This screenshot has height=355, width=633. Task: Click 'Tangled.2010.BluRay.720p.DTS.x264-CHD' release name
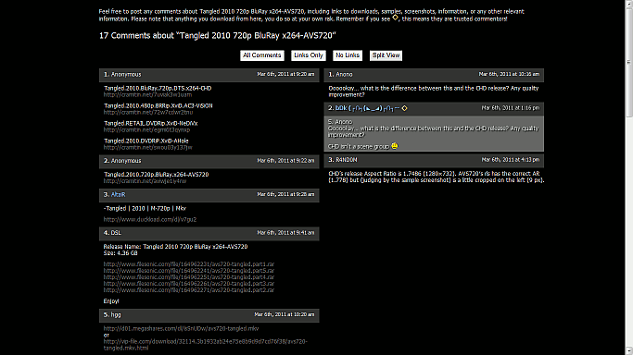[x=158, y=89]
